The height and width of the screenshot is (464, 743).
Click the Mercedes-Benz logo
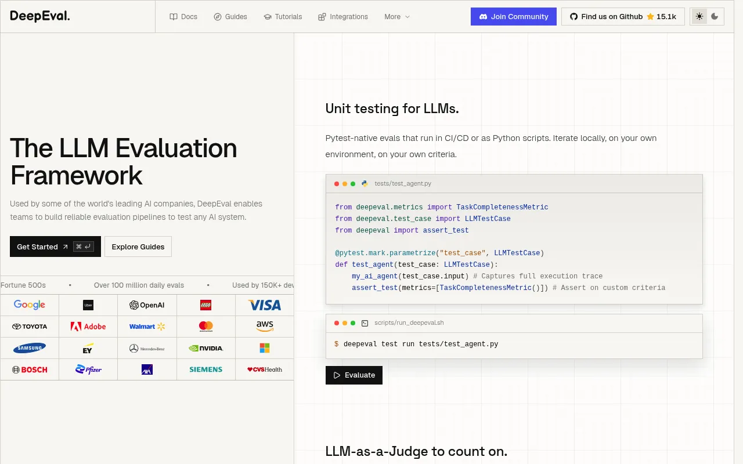tap(147, 348)
